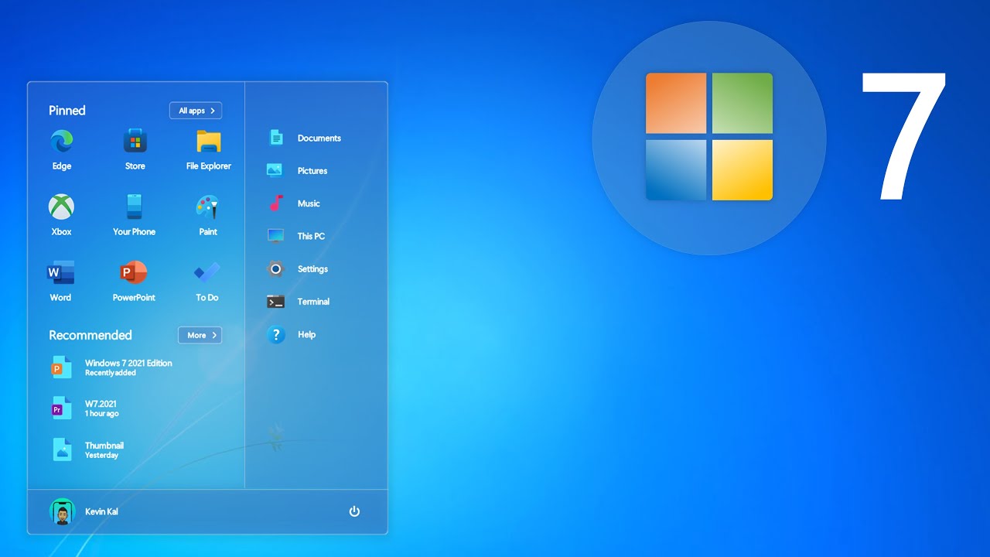Open the File Explorer folder icon
This screenshot has height=557, width=990.
point(209,142)
